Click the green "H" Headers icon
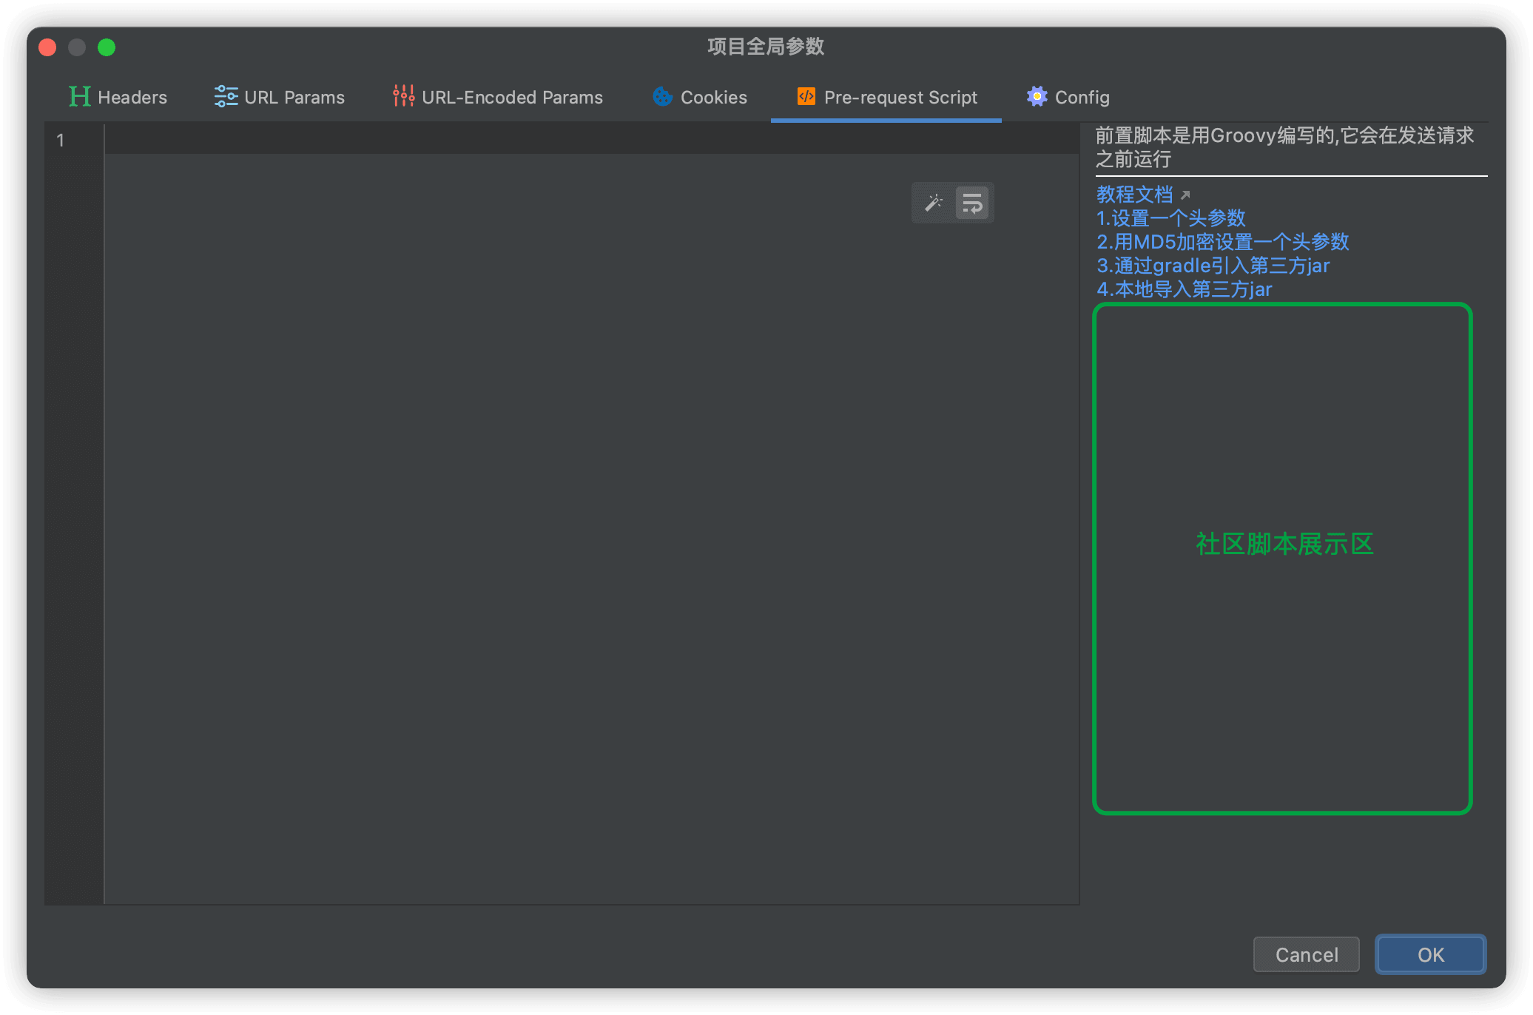Image resolution: width=1533 pixels, height=1015 pixels. click(x=79, y=96)
